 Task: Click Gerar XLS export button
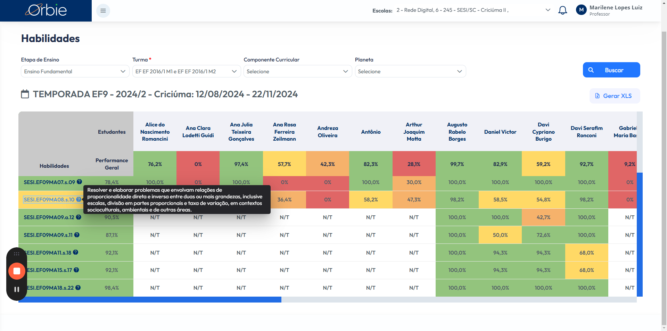pyautogui.click(x=614, y=96)
